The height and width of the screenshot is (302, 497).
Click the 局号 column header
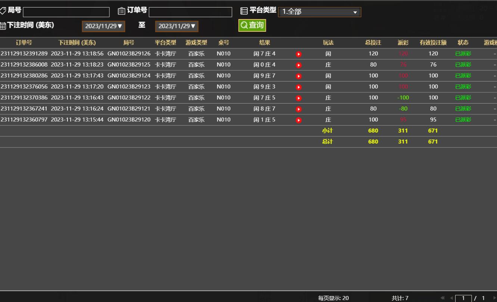pos(129,43)
